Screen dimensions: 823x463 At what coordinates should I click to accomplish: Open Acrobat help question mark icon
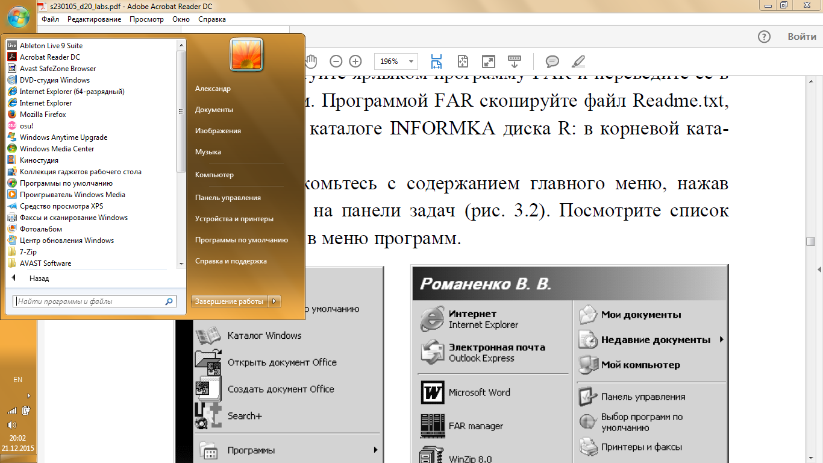[x=764, y=37]
